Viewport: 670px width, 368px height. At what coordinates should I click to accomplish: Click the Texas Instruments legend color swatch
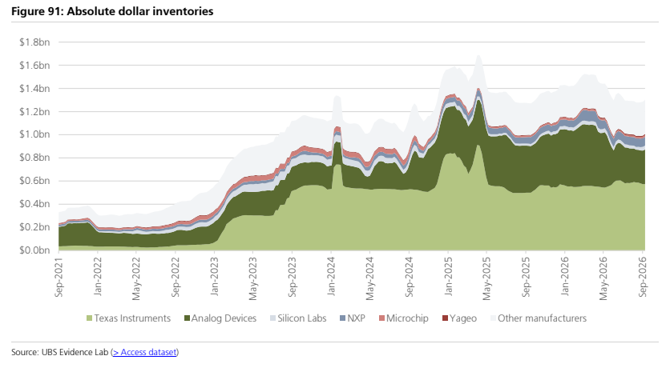pyautogui.click(x=89, y=318)
